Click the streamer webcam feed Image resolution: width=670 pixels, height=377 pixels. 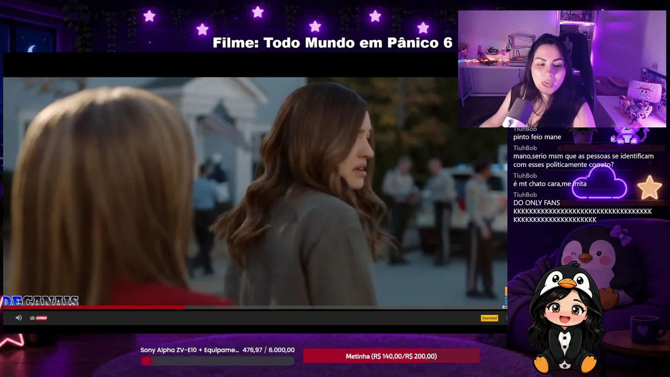[562, 69]
